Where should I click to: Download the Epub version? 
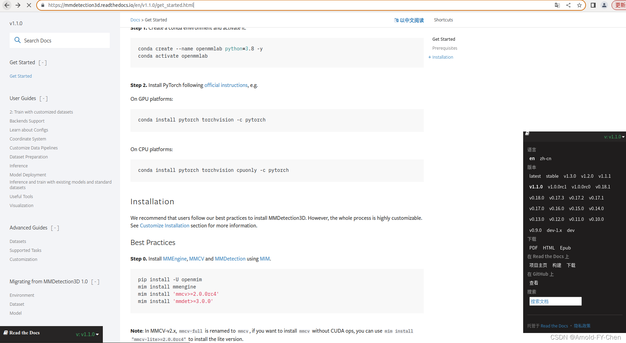(x=565, y=248)
